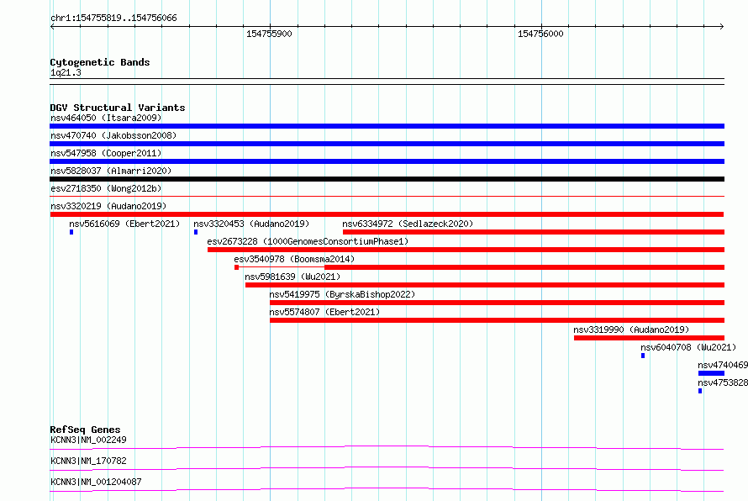Select the red bar under nsv6334972 (Sedlazeck2020)
The height and width of the screenshot is (501, 748).
(534, 232)
